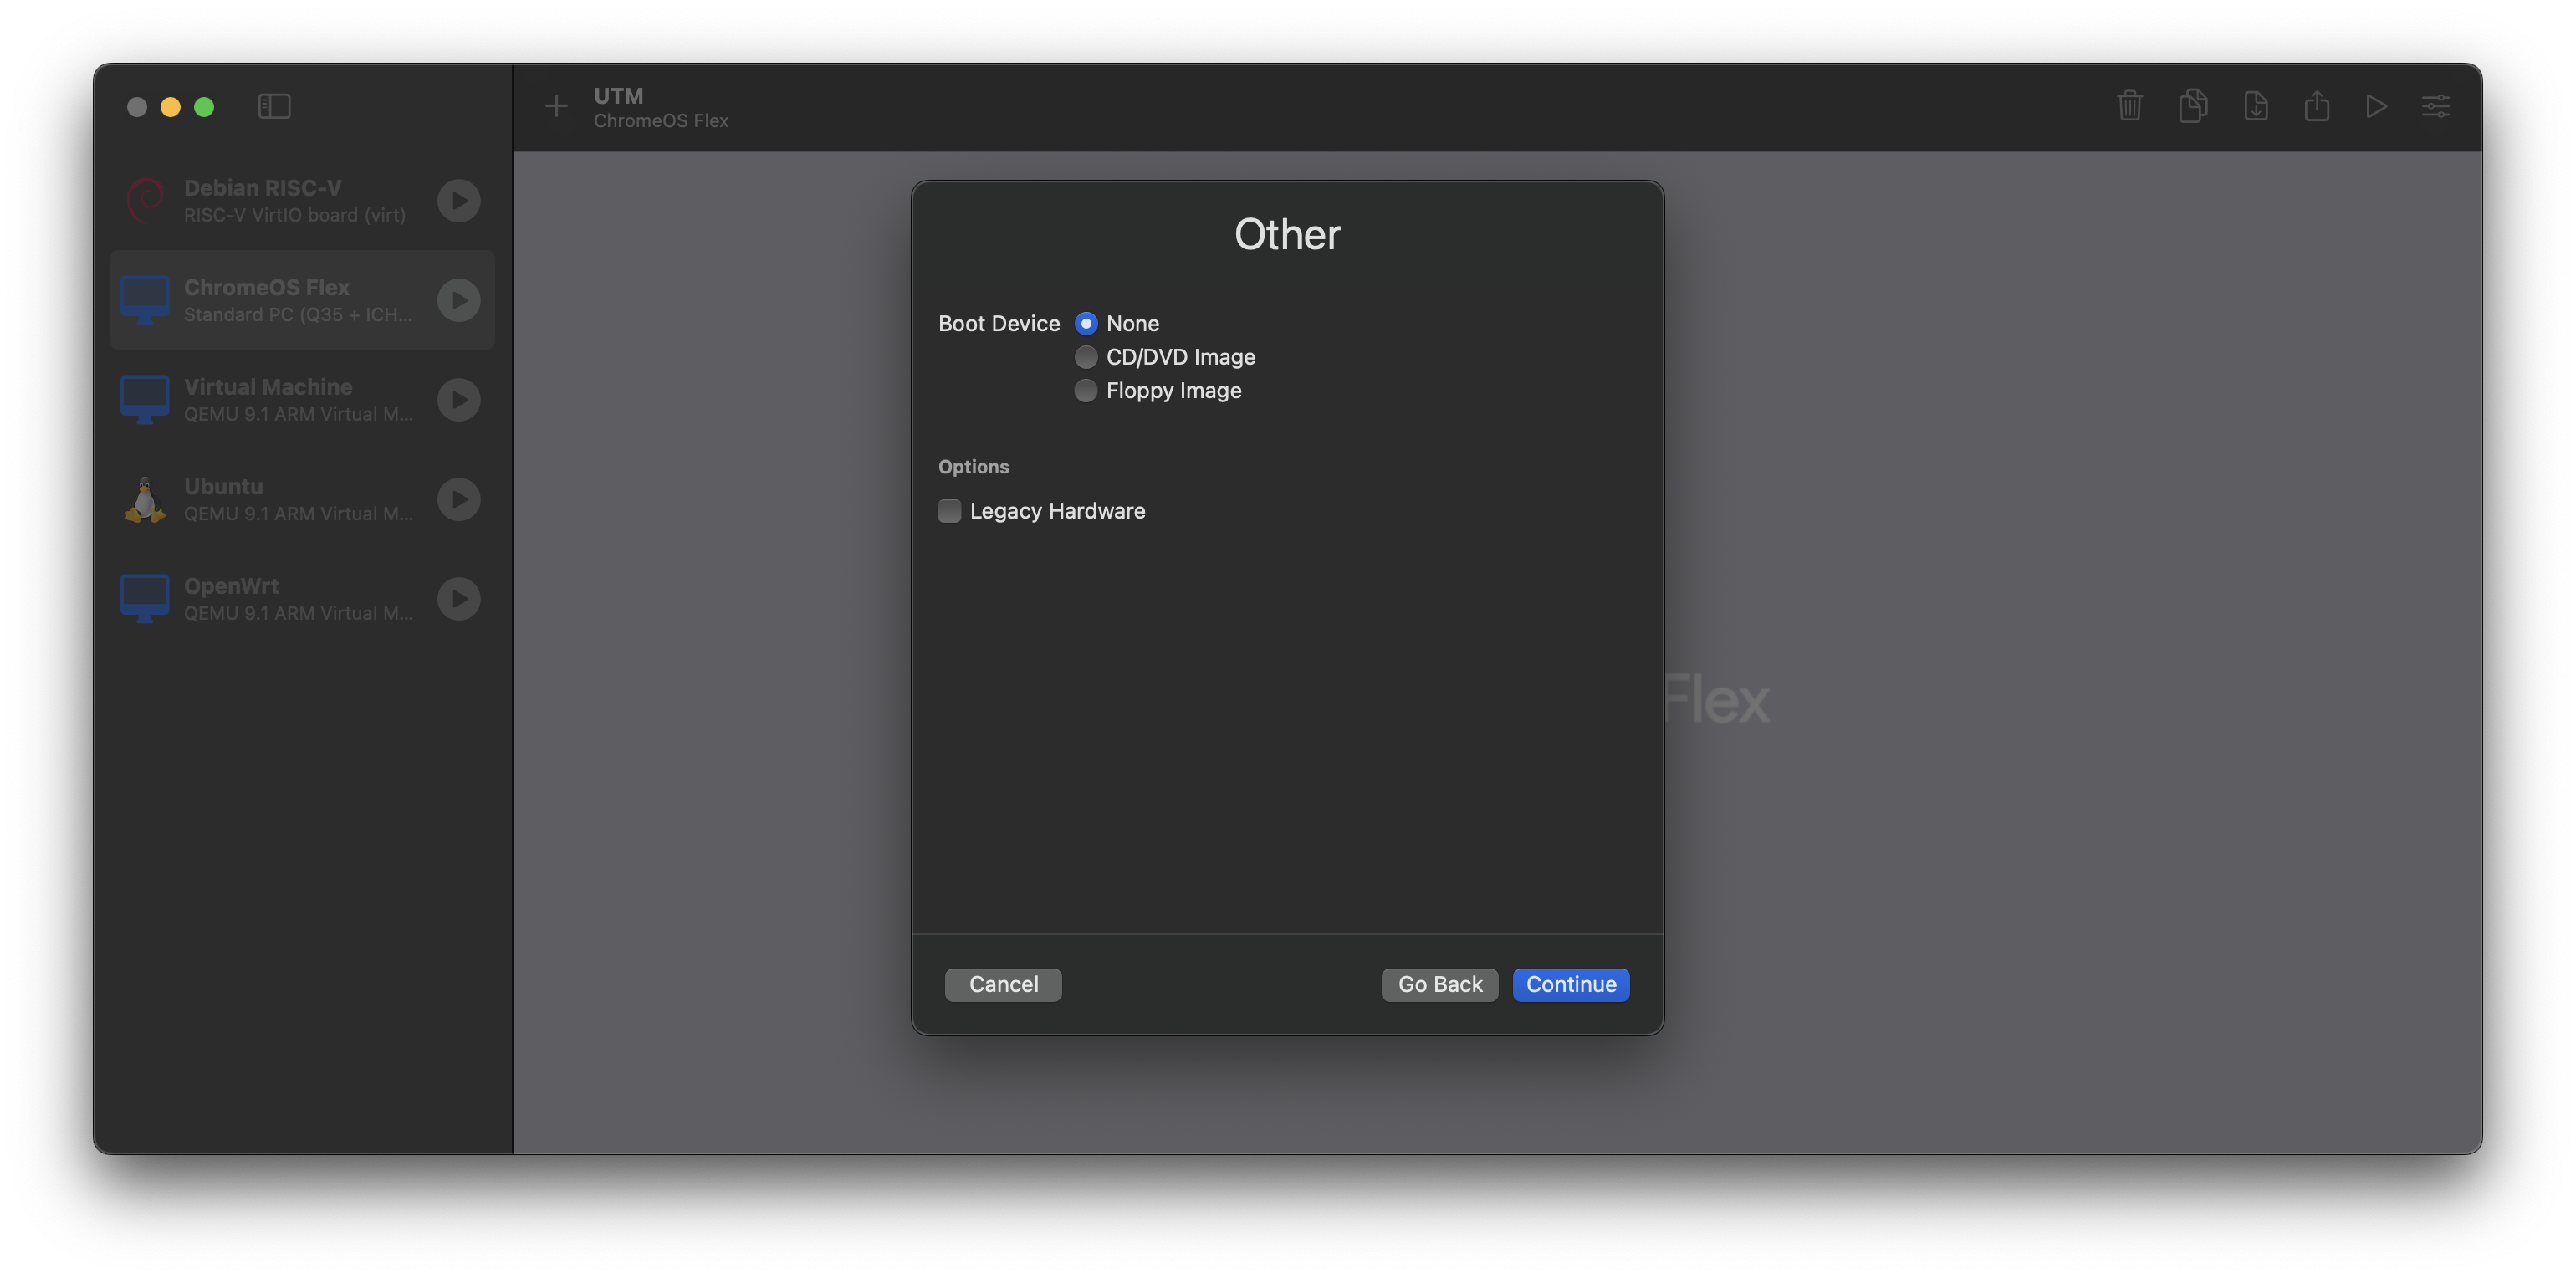Start the Ubuntu virtual machine

pos(458,499)
